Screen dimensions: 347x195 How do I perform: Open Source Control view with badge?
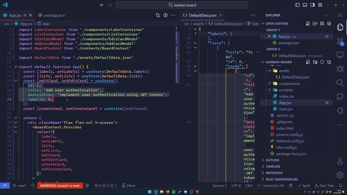(340, 41)
